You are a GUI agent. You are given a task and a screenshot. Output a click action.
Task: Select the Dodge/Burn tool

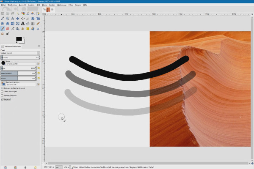point(8,34)
